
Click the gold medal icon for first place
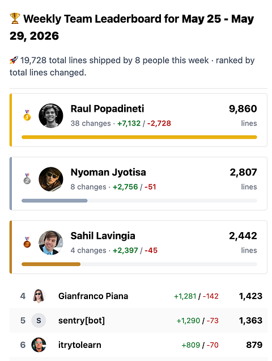[27, 115]
